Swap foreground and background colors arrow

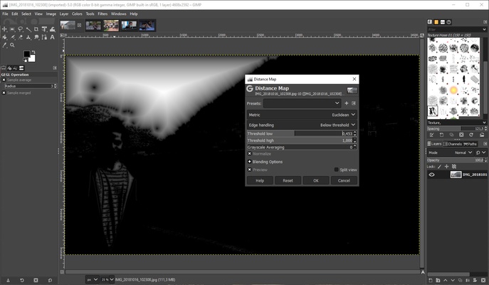33,52
